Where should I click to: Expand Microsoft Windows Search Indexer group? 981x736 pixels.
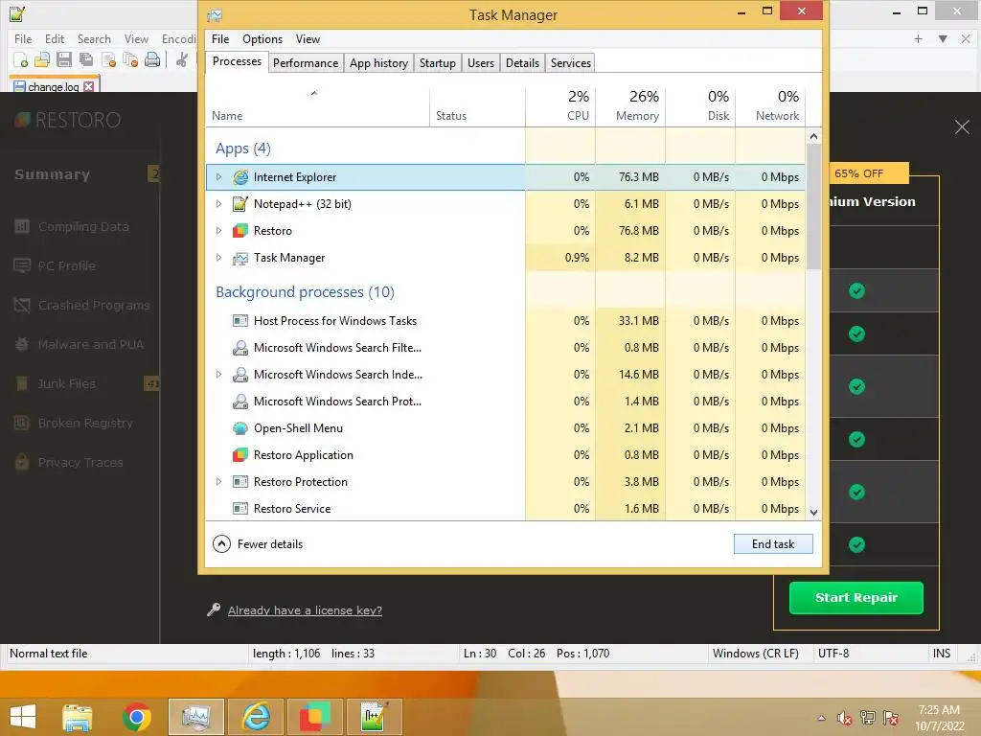[218, 375]
